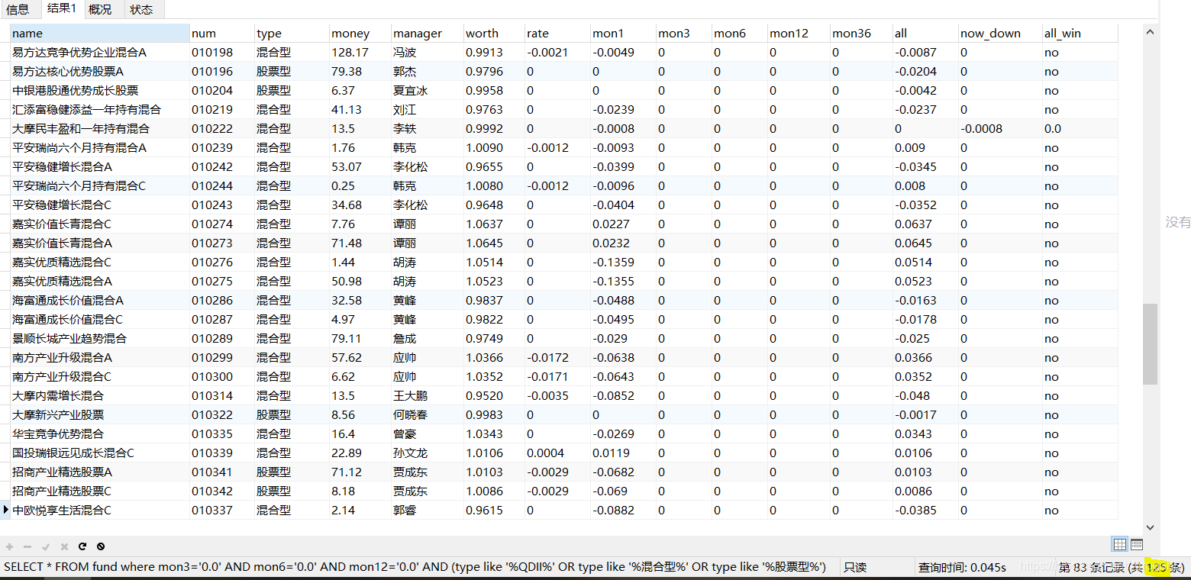Click the name cell 中银港股通优势成长股票
Image resolution: width=1191 pixels, height=580 pixels.
tap(99, 90)
